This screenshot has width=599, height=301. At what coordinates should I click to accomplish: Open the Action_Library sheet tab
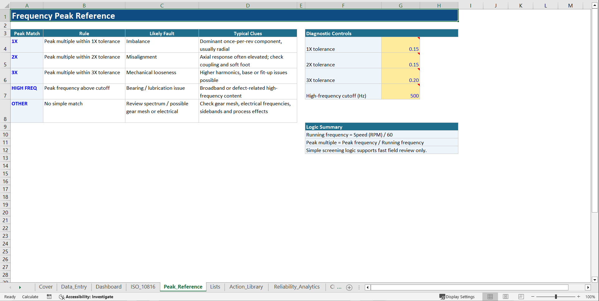[246, 287]
